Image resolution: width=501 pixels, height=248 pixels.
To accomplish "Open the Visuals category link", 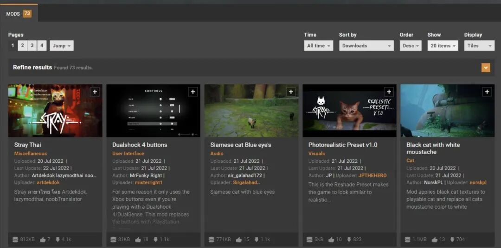I will click(317, 153).
